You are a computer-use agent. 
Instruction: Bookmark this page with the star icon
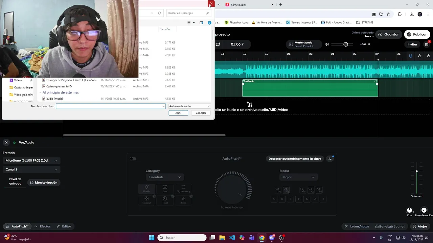pos(388,14)
